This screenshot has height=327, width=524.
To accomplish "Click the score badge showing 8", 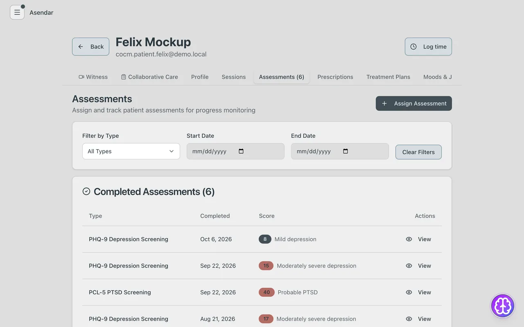I will coord(265,239).
